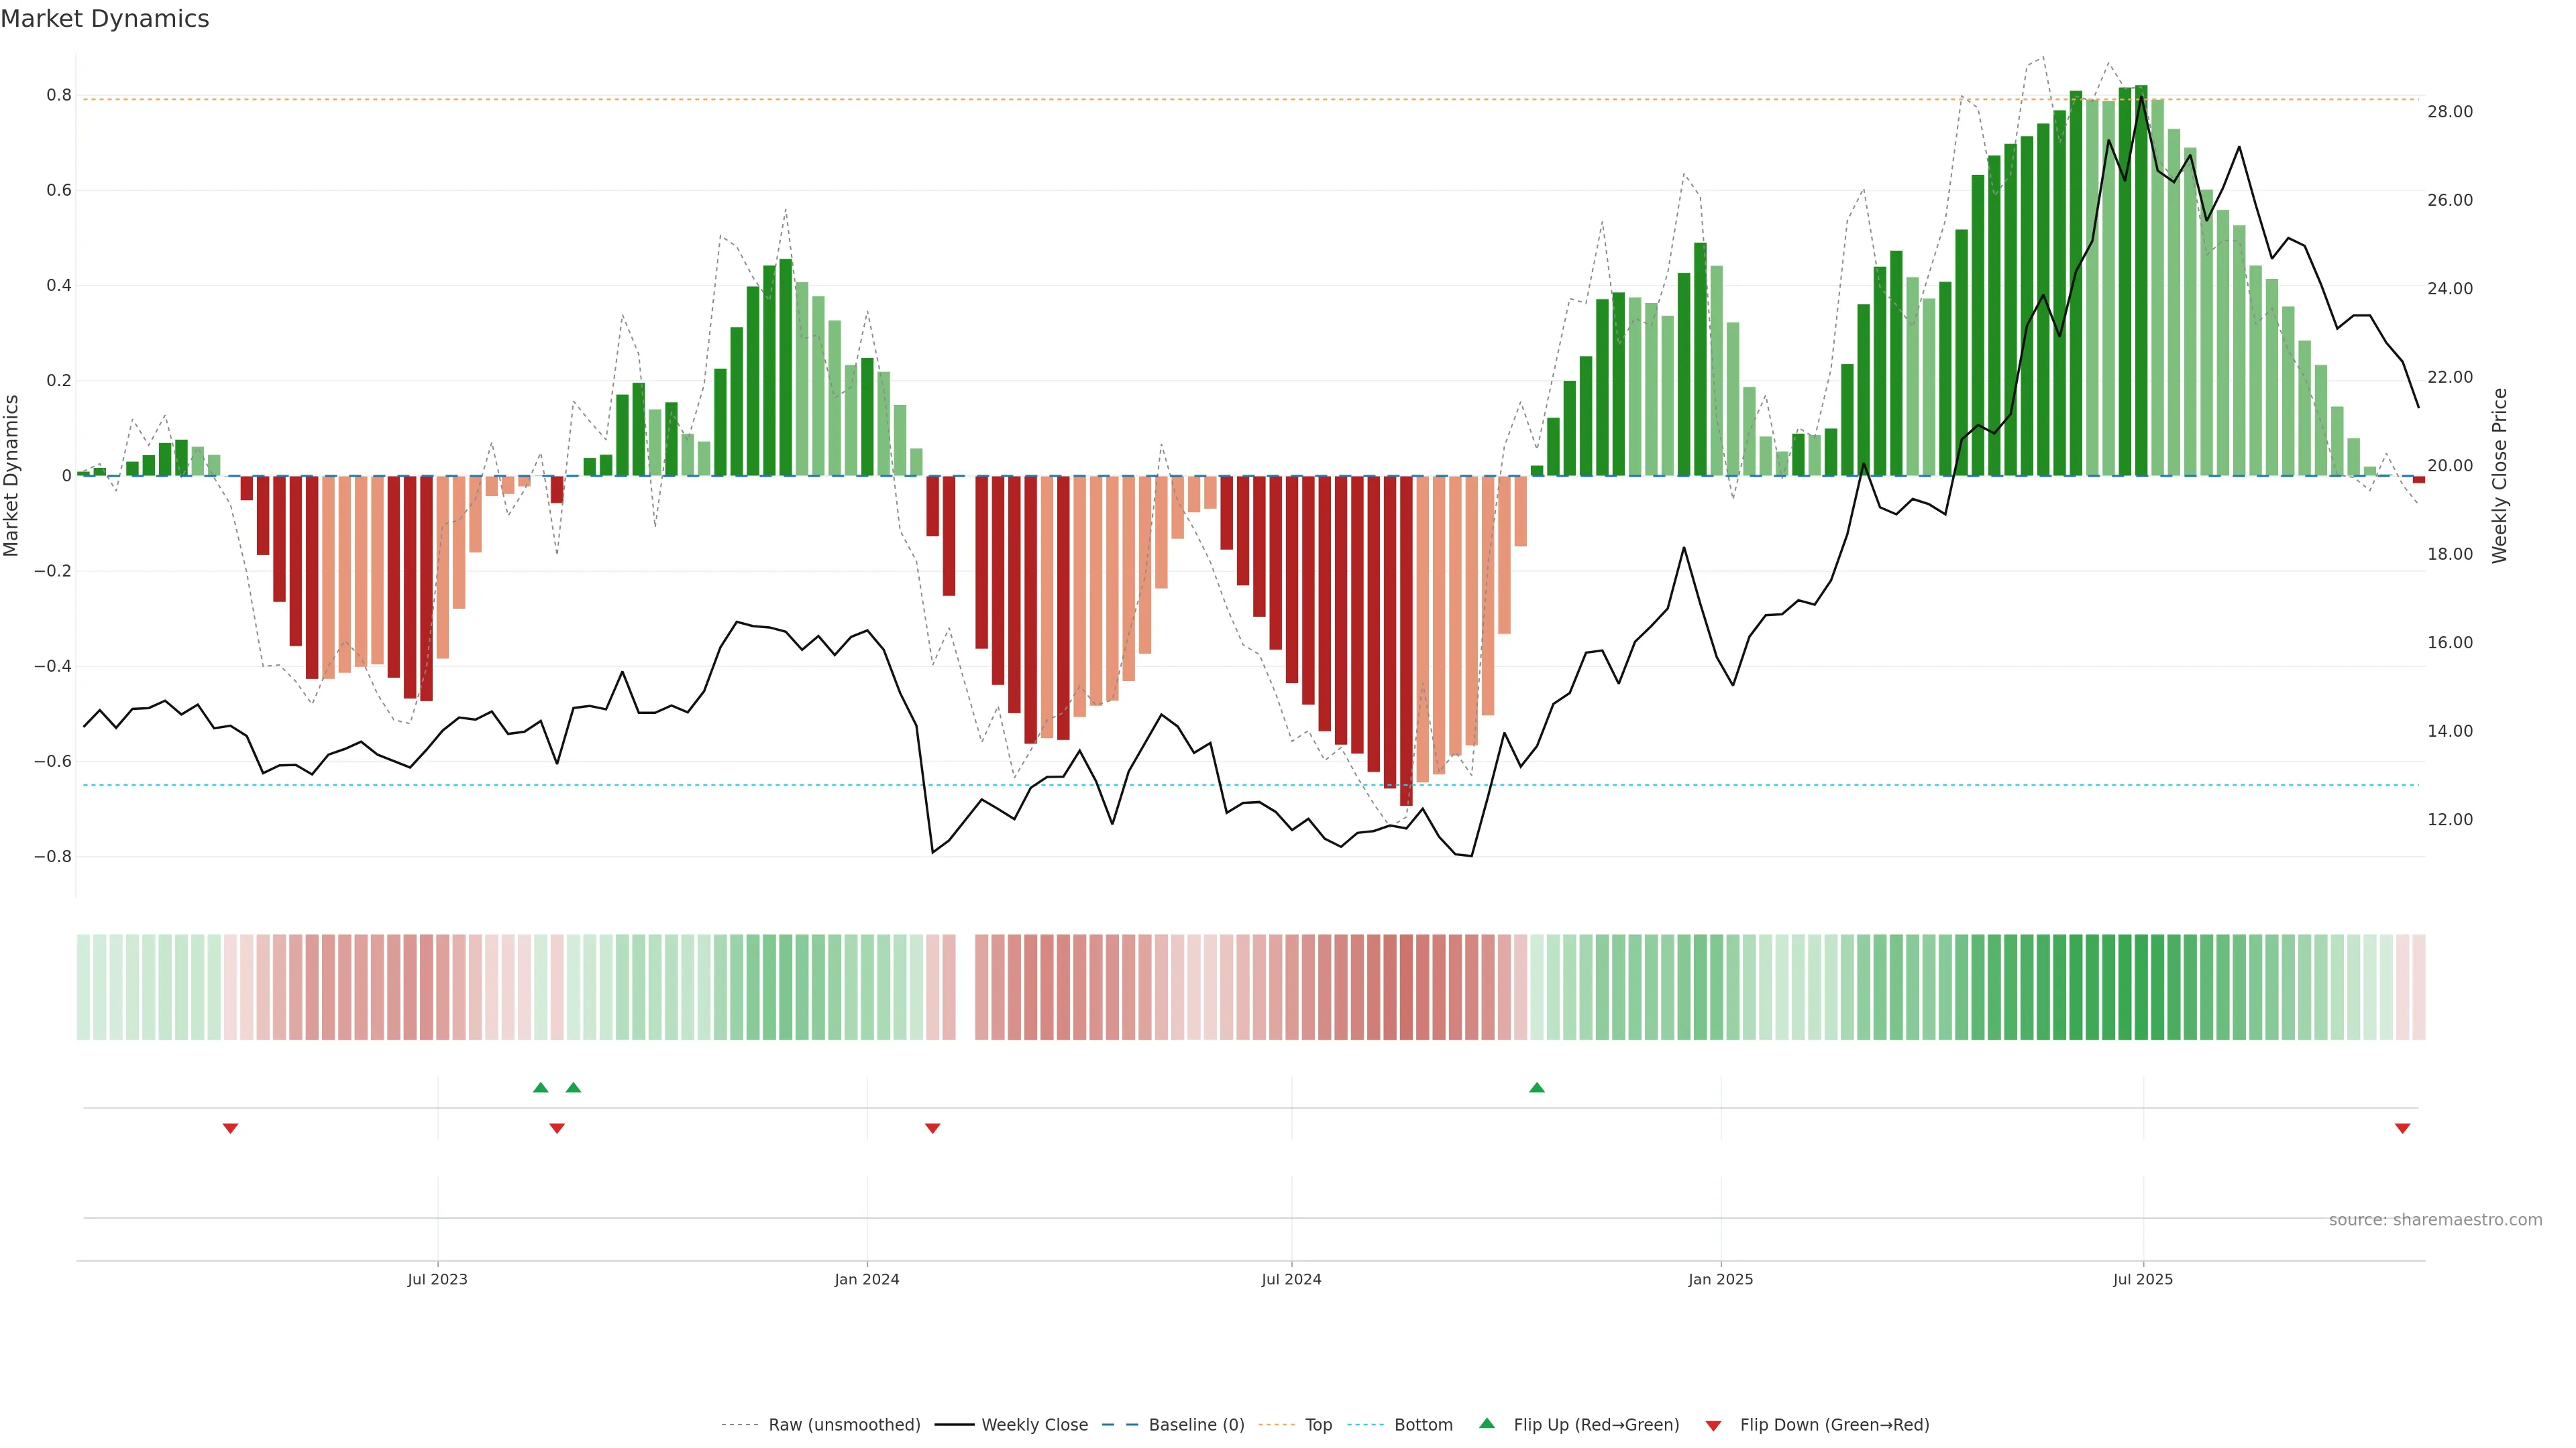Screen dimensions: 2576x1448
Task: Hide the Top threshold legend entry
Action: [x=1318, y=1425]
